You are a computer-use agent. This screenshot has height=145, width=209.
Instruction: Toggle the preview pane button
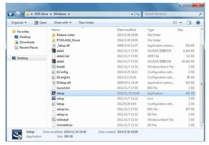(189, 23)
